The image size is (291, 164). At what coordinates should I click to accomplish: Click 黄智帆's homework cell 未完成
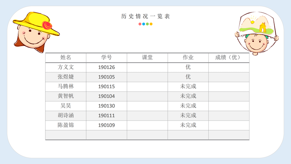(188, 96)
